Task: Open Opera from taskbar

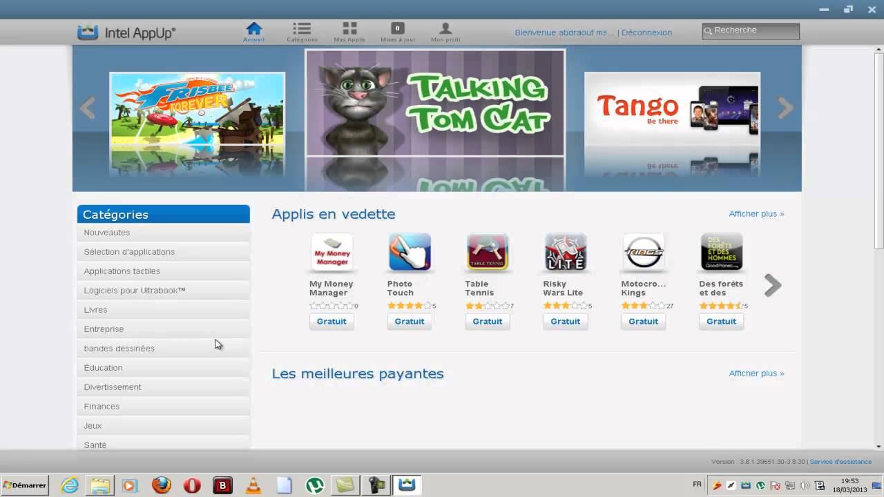Action: click(192, 485)
